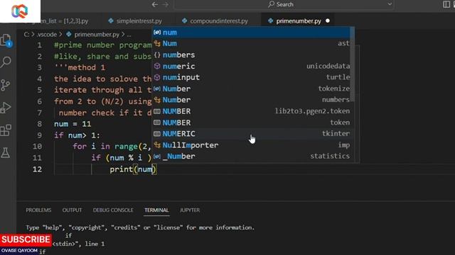Select the 'Num' ast class suggestion
The width and height of the screenshot is (455, 255).
pos(251,43)
